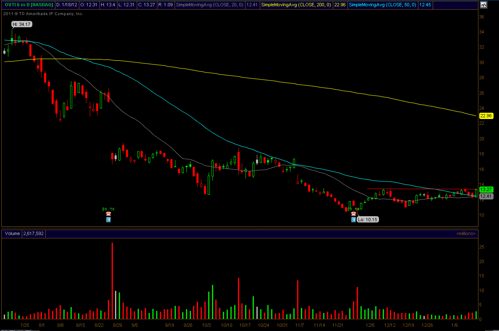
Task: Click the Volume label in the lower panel
Action: coord(13,233)
